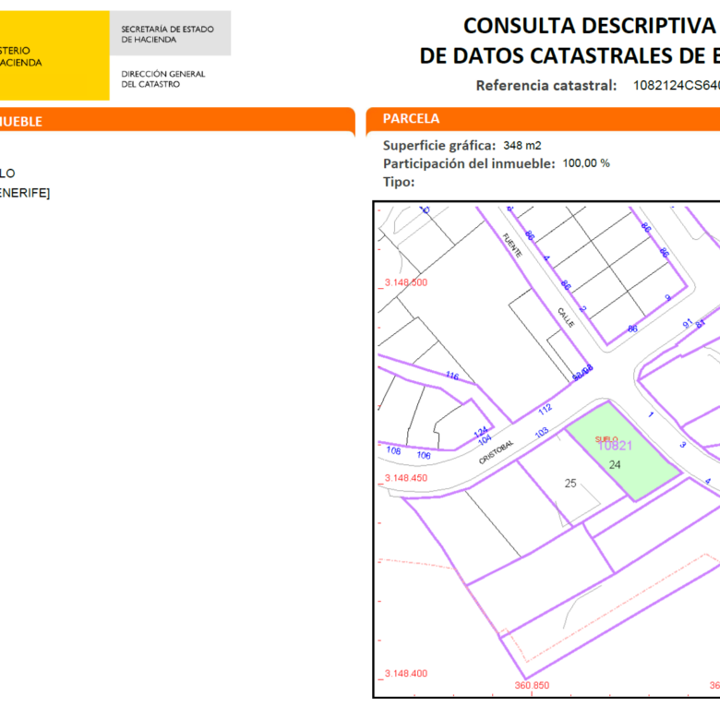Click the gray Secretaría de Estado de Hacienda box

pos(171,33)
